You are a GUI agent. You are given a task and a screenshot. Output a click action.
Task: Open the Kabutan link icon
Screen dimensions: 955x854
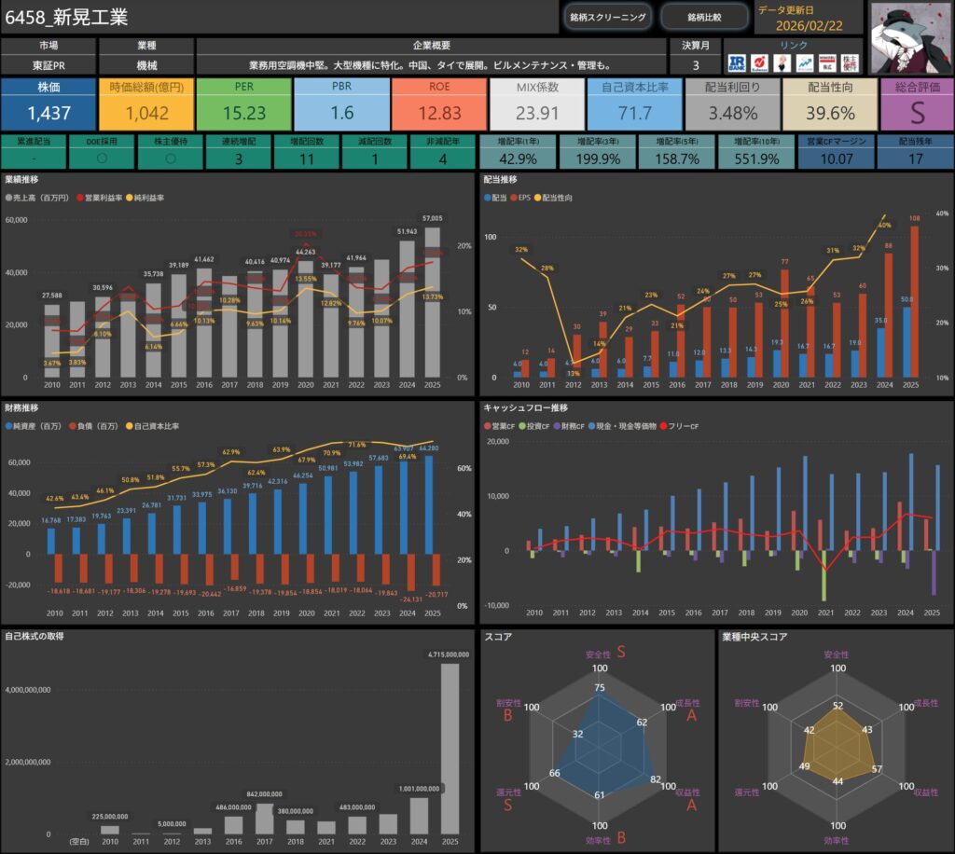[759, 62]
